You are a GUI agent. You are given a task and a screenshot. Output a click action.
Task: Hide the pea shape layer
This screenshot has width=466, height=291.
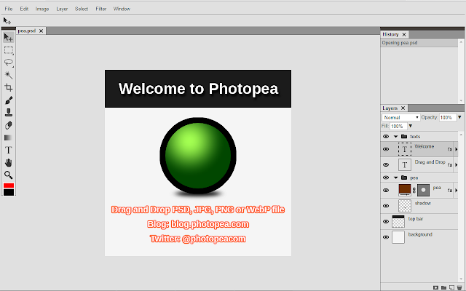pos(386,190)
